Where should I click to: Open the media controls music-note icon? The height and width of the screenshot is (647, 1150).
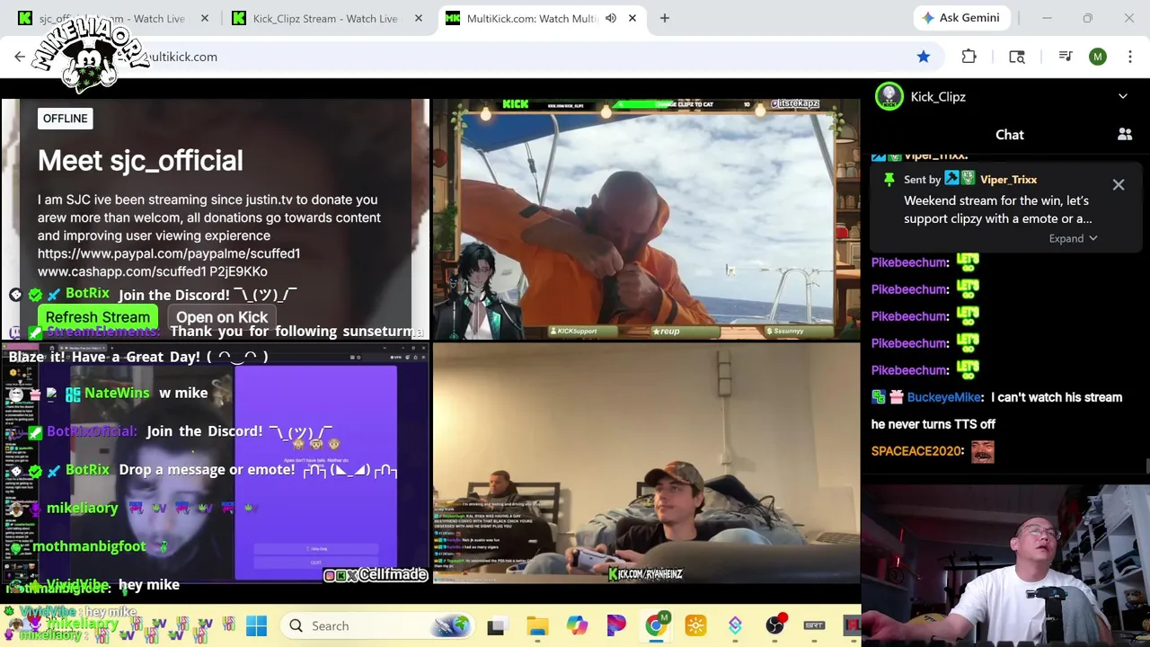(x=1066, y=57)
